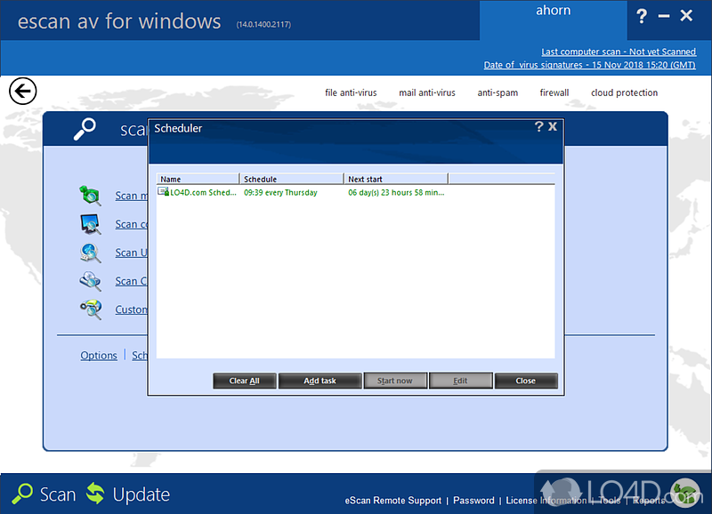Image resolution: width=712 pixels, height=514 pixels.
Task: Click the version number (14.0.1400.2117)
Action: [263, 25]
